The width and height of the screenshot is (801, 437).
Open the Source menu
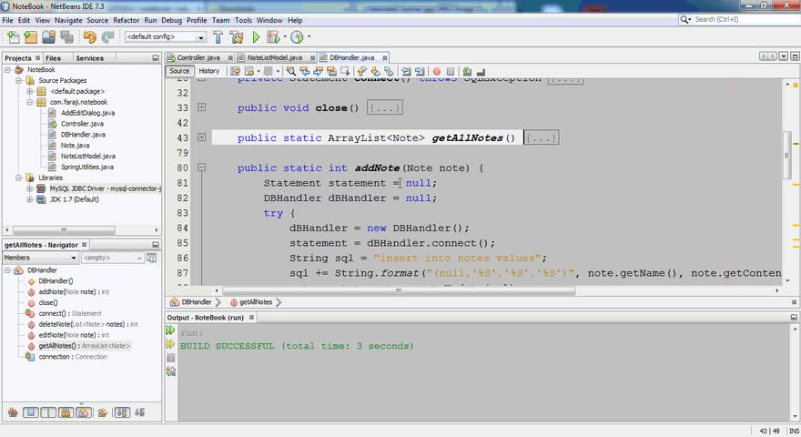coord(97,20)
